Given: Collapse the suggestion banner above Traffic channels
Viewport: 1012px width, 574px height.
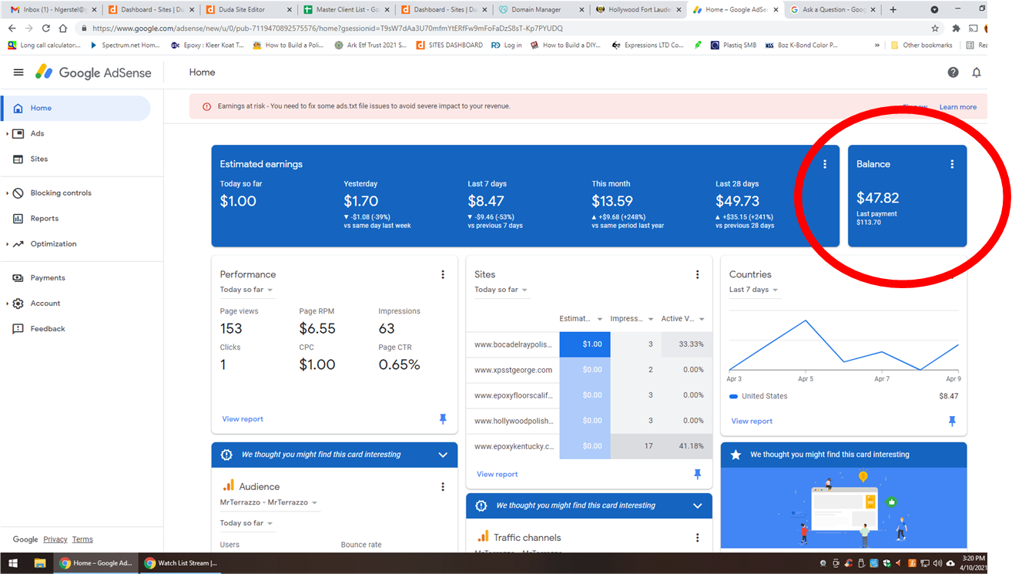Looking at the screenshot, I should coord(698,505).
